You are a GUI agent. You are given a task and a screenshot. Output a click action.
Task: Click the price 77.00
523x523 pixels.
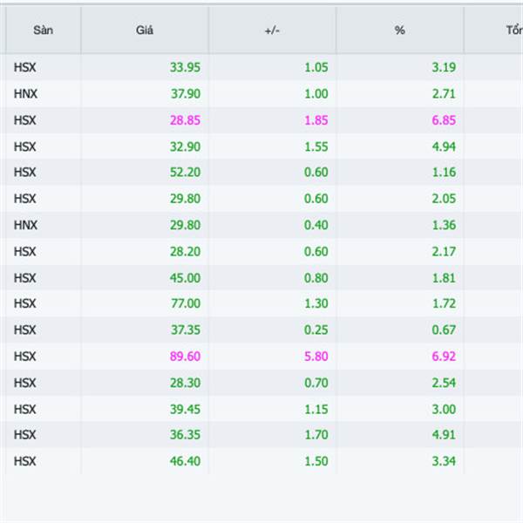click(x=186, y=303)
